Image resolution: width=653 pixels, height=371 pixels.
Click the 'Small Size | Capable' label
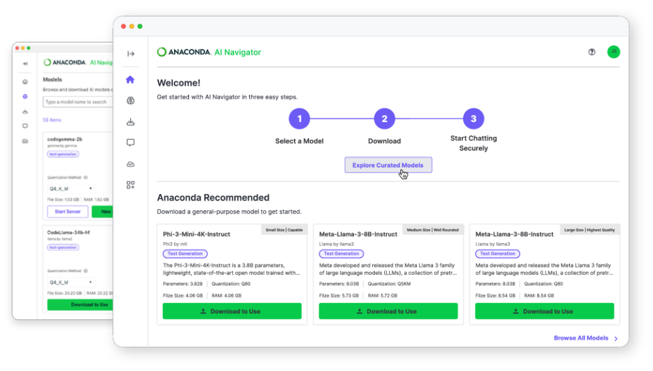[284, 230]
